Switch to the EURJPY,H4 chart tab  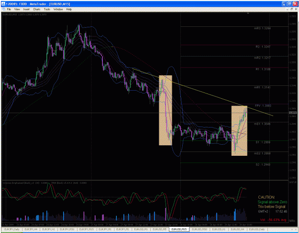click(x=31, y=229)
